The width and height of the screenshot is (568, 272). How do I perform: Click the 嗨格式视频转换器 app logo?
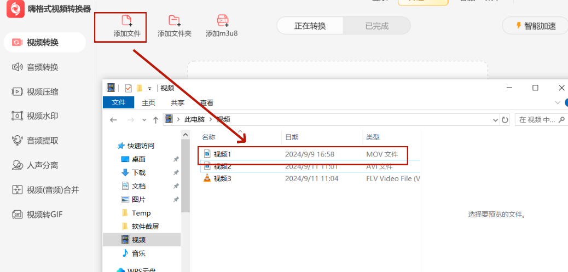(x=15, y=9)
